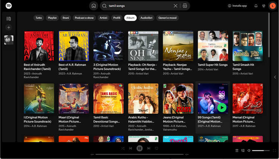This screenshot has height=159, width=279.
Task: Toggle repeat mode
Action: [x=156, y=148]
